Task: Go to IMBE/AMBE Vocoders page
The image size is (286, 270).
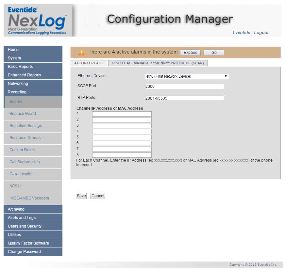Action: click(29, 198)
